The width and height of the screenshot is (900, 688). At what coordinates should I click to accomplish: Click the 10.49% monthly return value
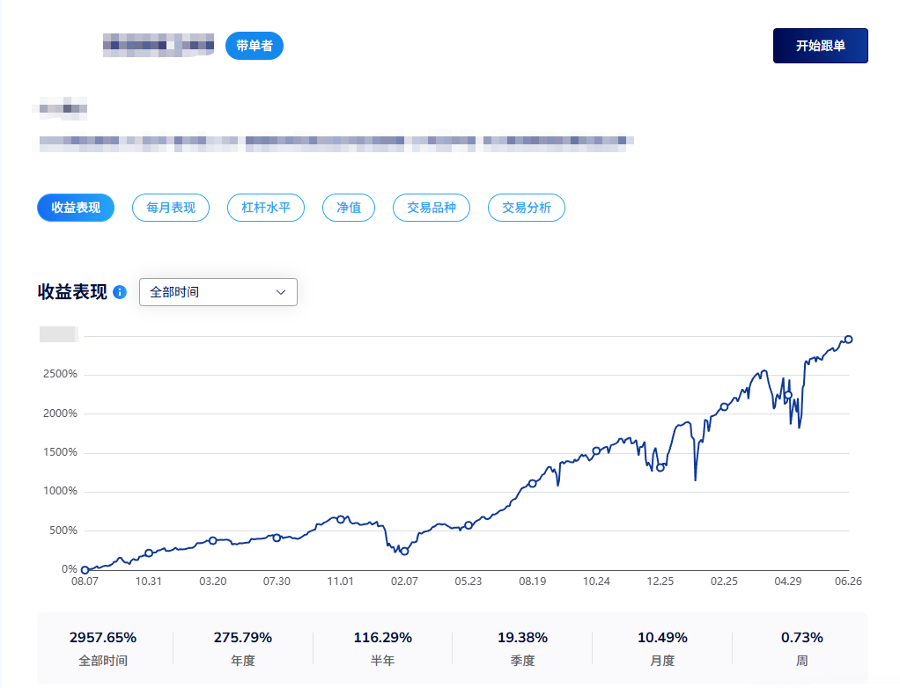pyautogui.click(x=662, y=638)
